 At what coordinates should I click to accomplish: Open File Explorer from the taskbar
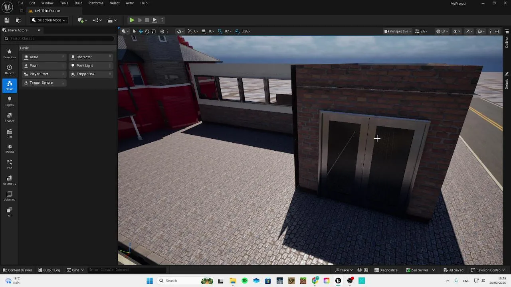point(233,281)
